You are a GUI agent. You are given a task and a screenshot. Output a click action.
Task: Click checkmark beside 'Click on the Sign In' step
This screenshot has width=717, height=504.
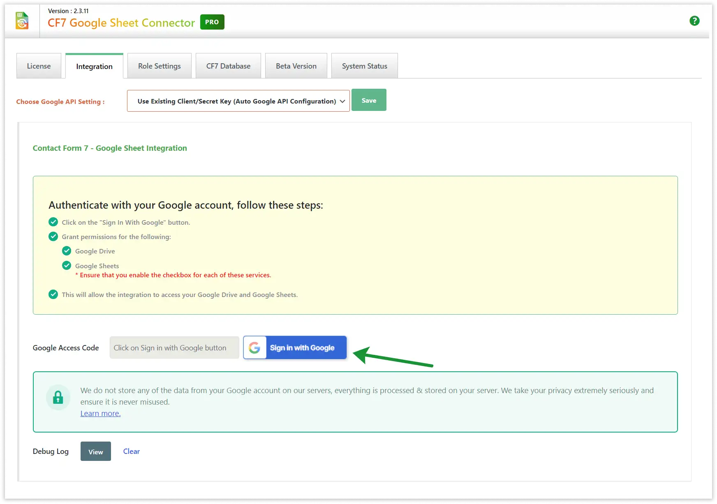(x=53, y=222)
